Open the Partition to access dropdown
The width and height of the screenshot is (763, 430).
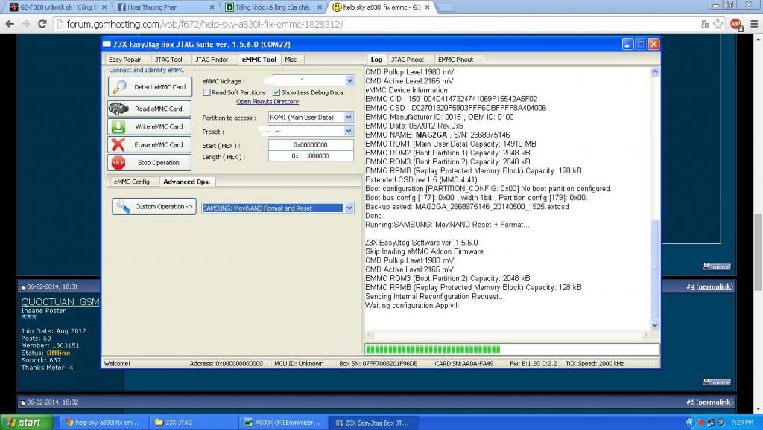(x=349, y=117)
